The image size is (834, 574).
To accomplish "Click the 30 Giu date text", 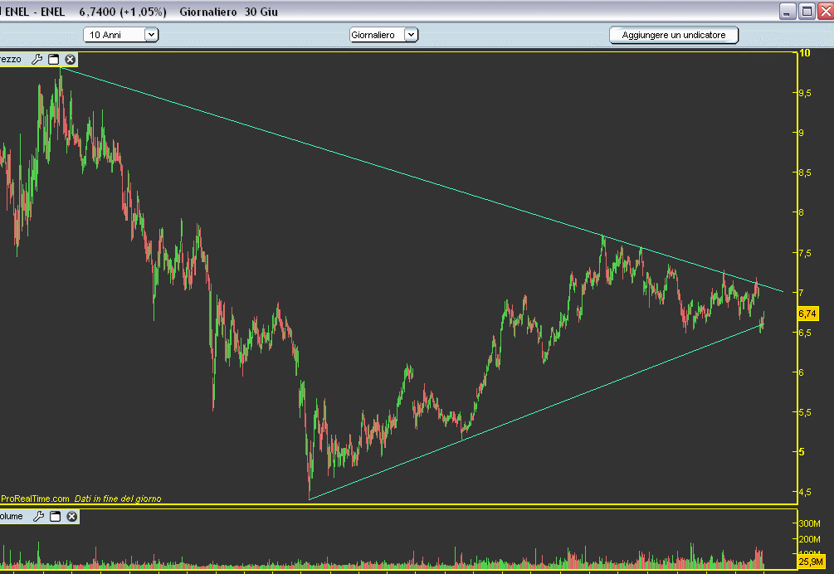I will (261, 12).
